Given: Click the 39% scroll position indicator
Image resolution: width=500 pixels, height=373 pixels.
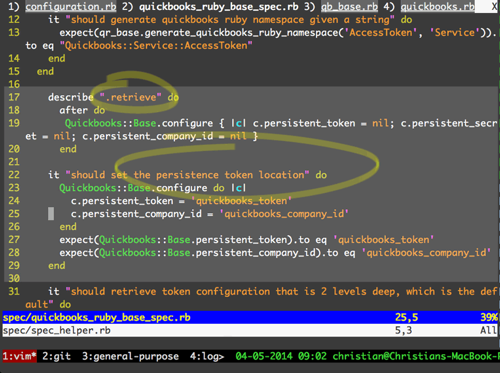Looking at the screenshot, I should coord(489,317).
